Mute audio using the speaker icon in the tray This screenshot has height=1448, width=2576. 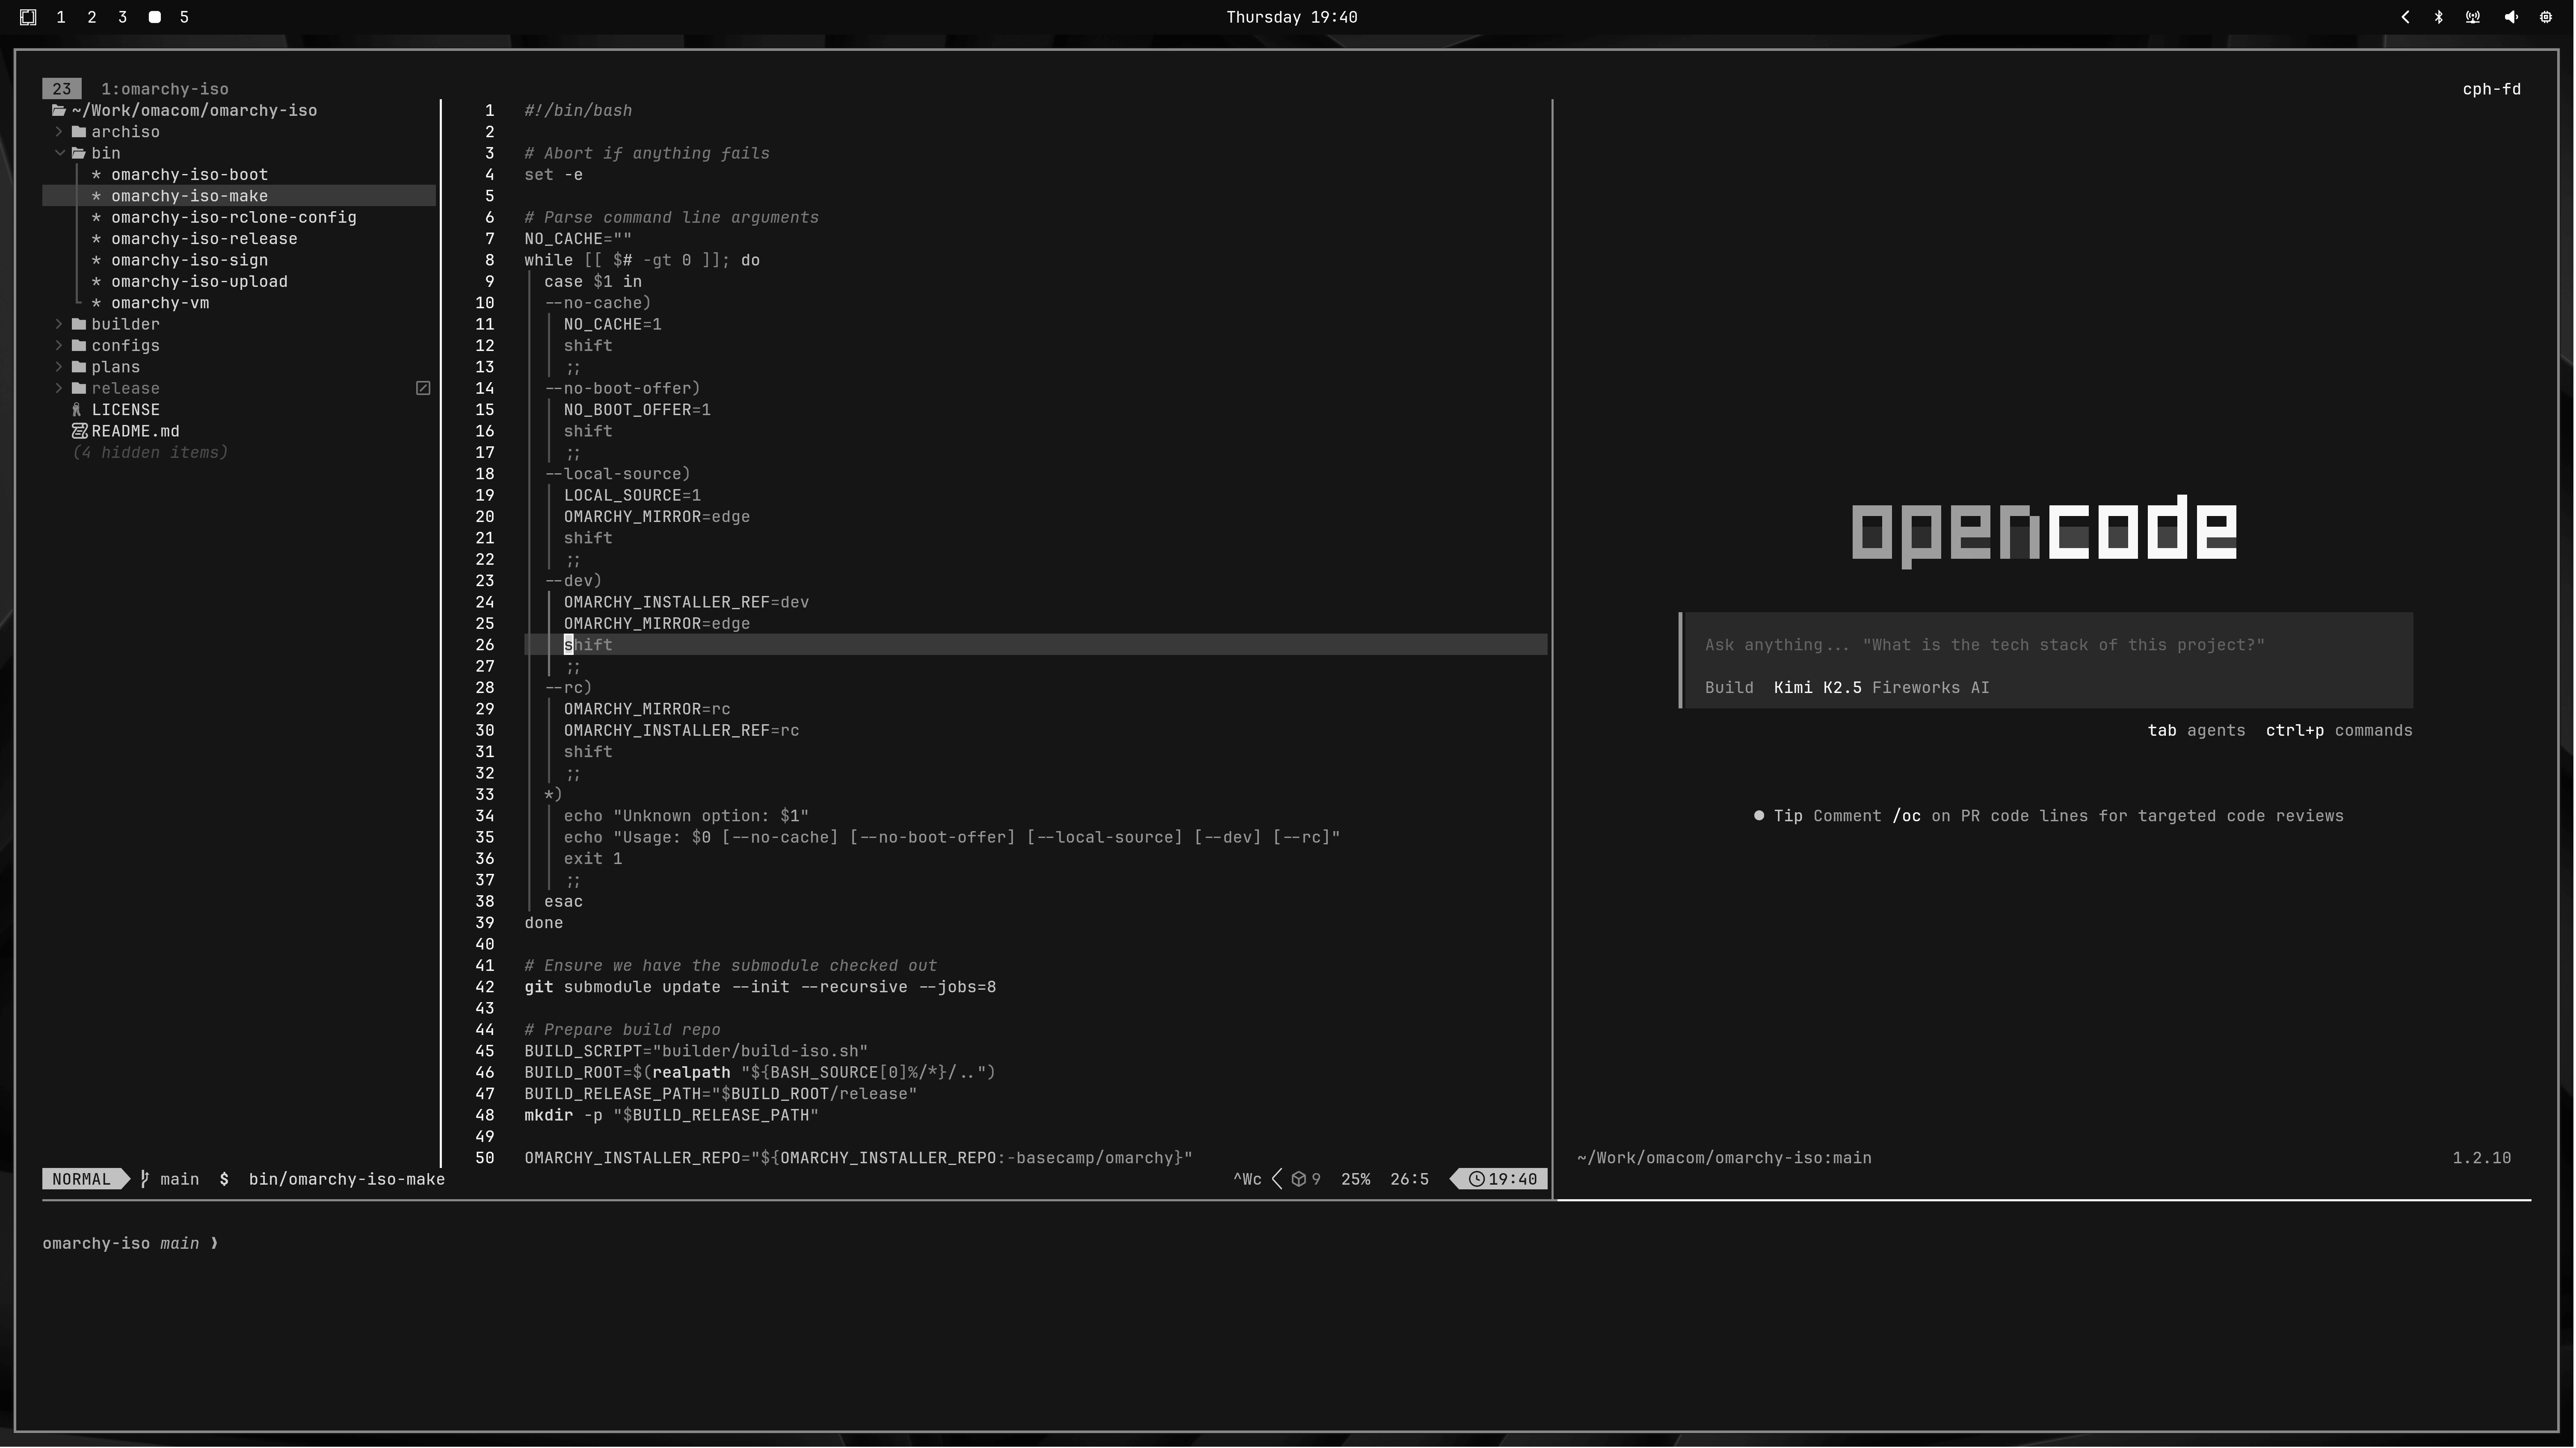2510,17
